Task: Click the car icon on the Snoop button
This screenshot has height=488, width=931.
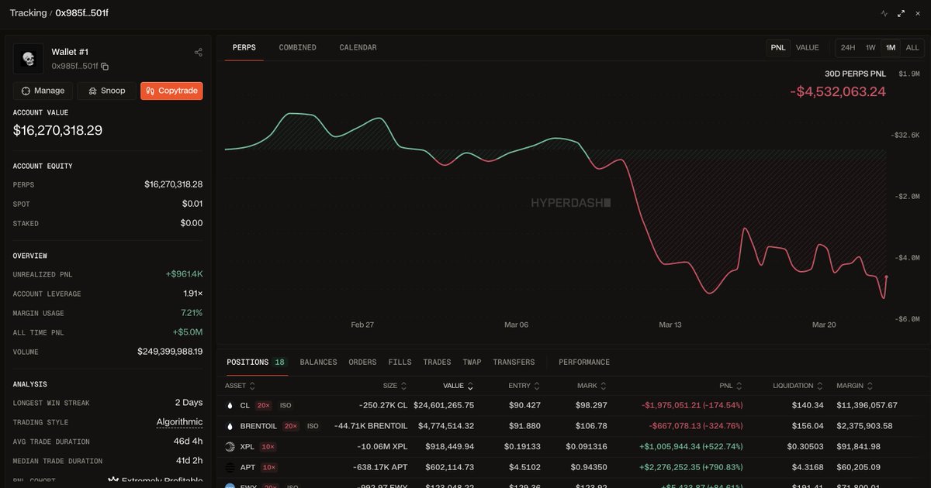Action: (x=92, y=91)
